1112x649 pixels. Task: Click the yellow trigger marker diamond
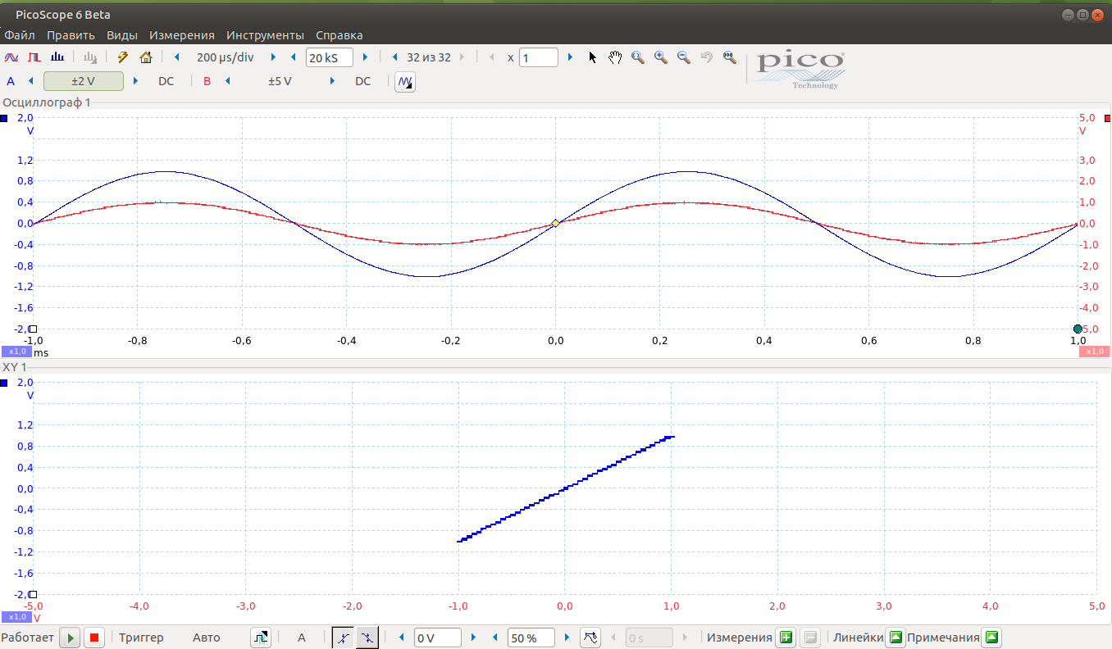[x=555, y=223]
